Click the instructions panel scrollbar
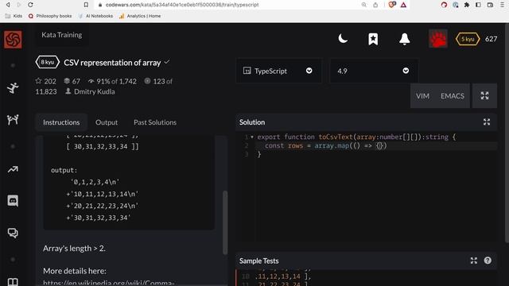This screenshot has height=286, width=509. pos(225,222)
